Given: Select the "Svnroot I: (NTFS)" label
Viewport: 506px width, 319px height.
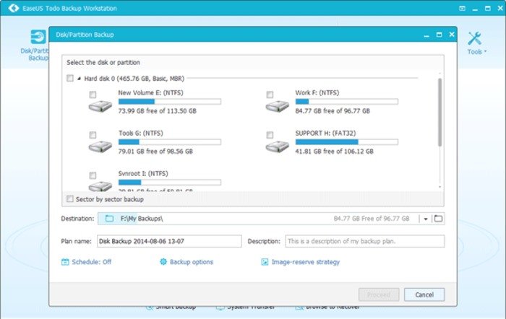Looking at the screenshot, I should coord(143,173).
